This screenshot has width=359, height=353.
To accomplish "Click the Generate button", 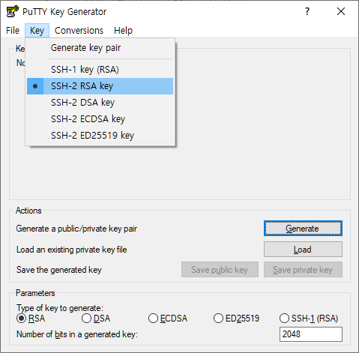I will pyautogui.click(x=303, y=229).
